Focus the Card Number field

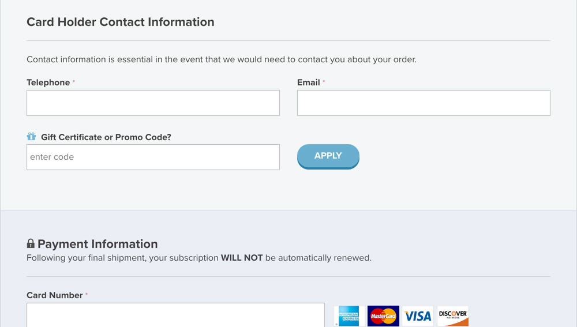[175, 315]
